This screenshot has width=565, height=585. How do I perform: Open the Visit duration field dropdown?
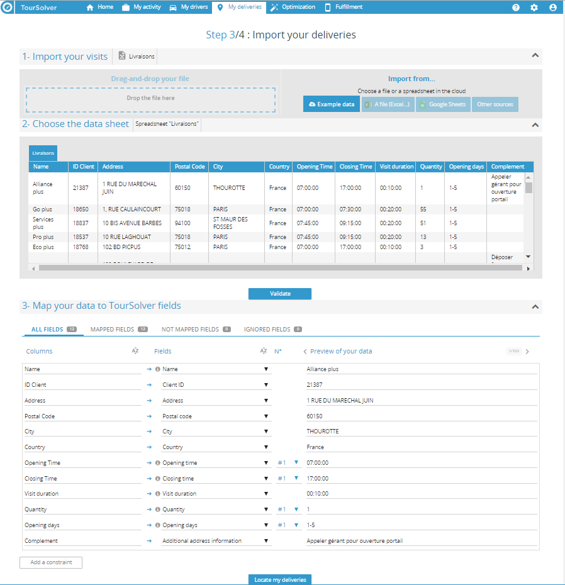[x=216, y=494]
